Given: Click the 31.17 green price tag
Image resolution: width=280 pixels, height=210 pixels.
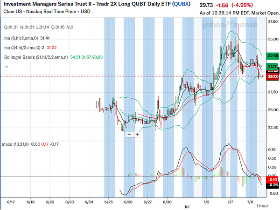Looking at the screenshot, I should [x=272, y=67].
